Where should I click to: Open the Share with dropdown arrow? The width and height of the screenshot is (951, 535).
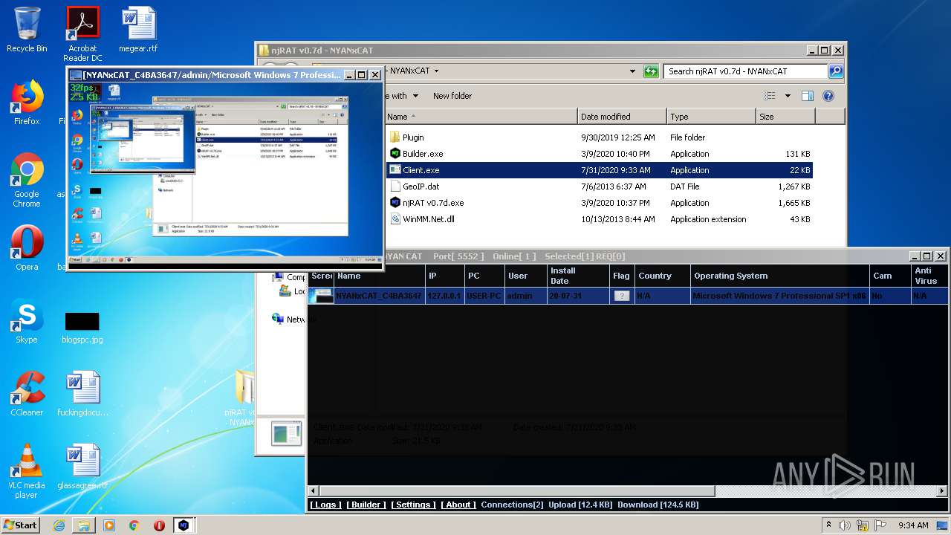[x=415, y=96]
